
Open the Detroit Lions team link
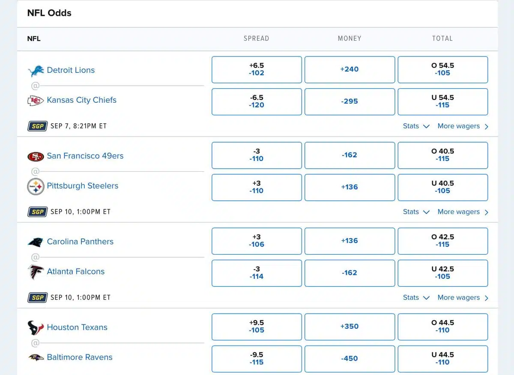pos(71,70)
